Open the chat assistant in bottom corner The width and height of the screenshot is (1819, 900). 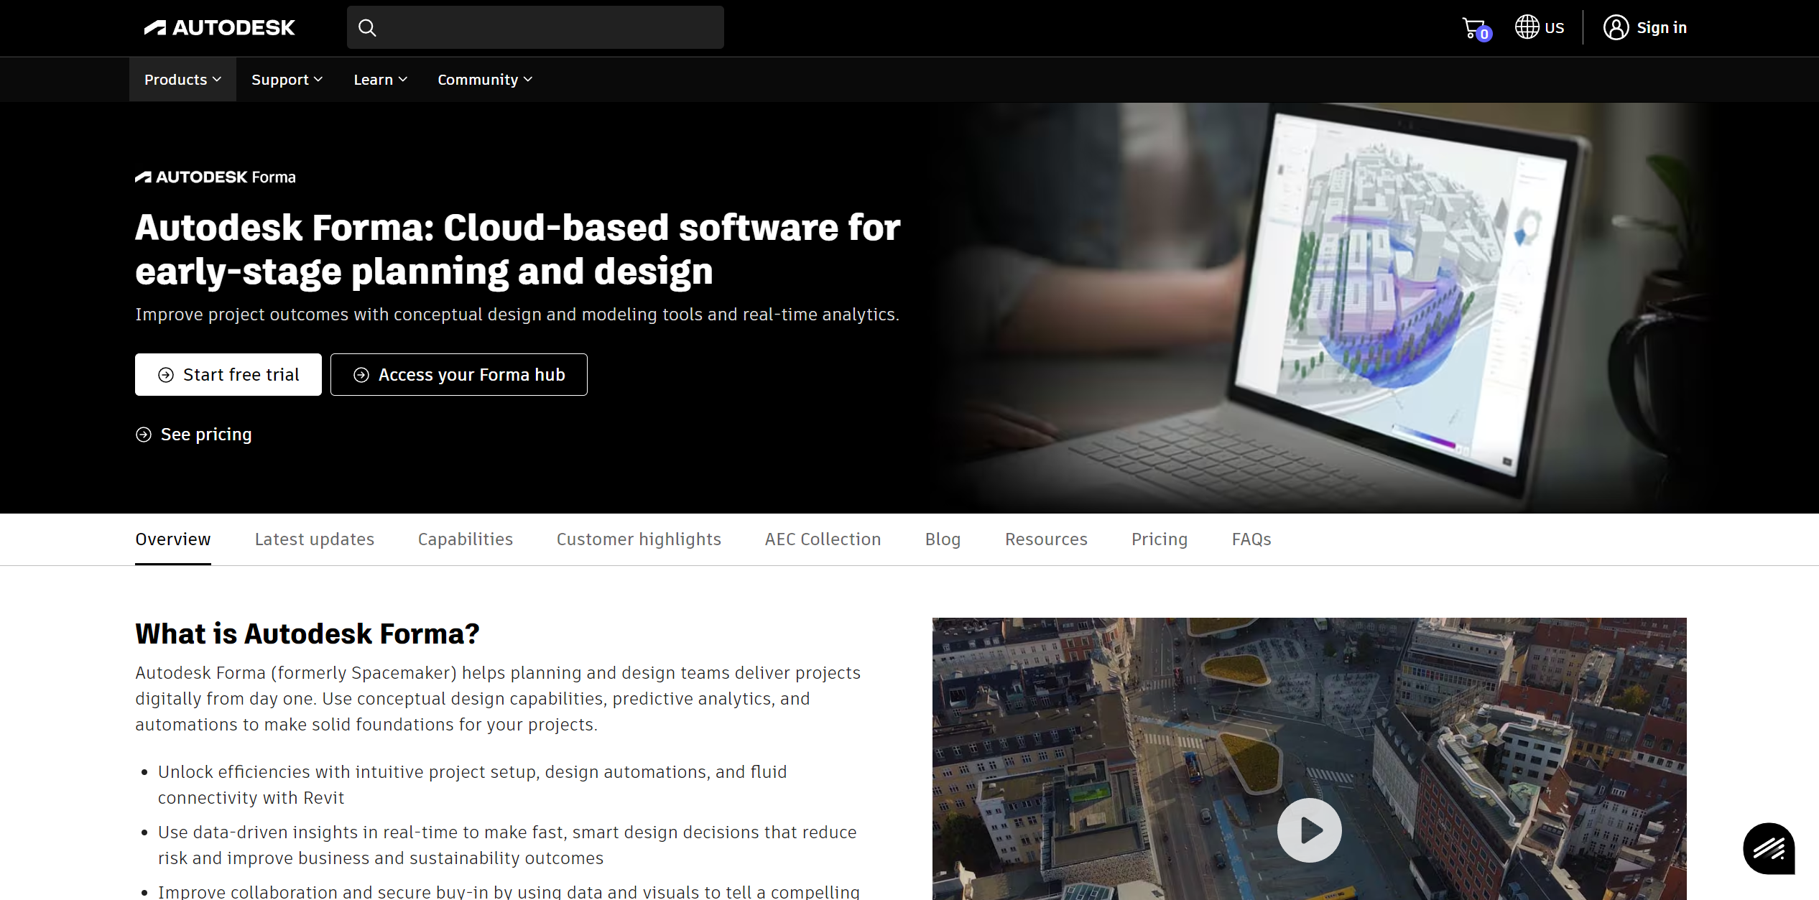1768,848
